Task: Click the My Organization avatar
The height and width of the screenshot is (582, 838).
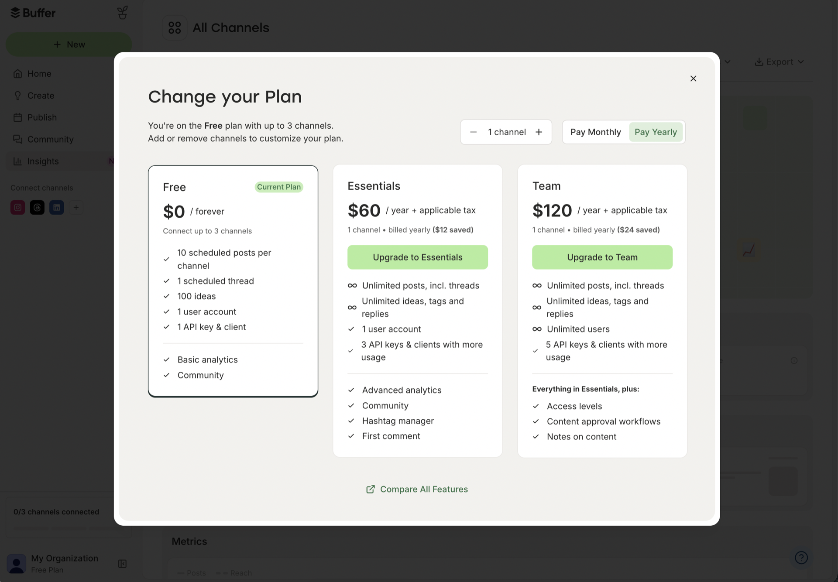Action: coord(17,564)
